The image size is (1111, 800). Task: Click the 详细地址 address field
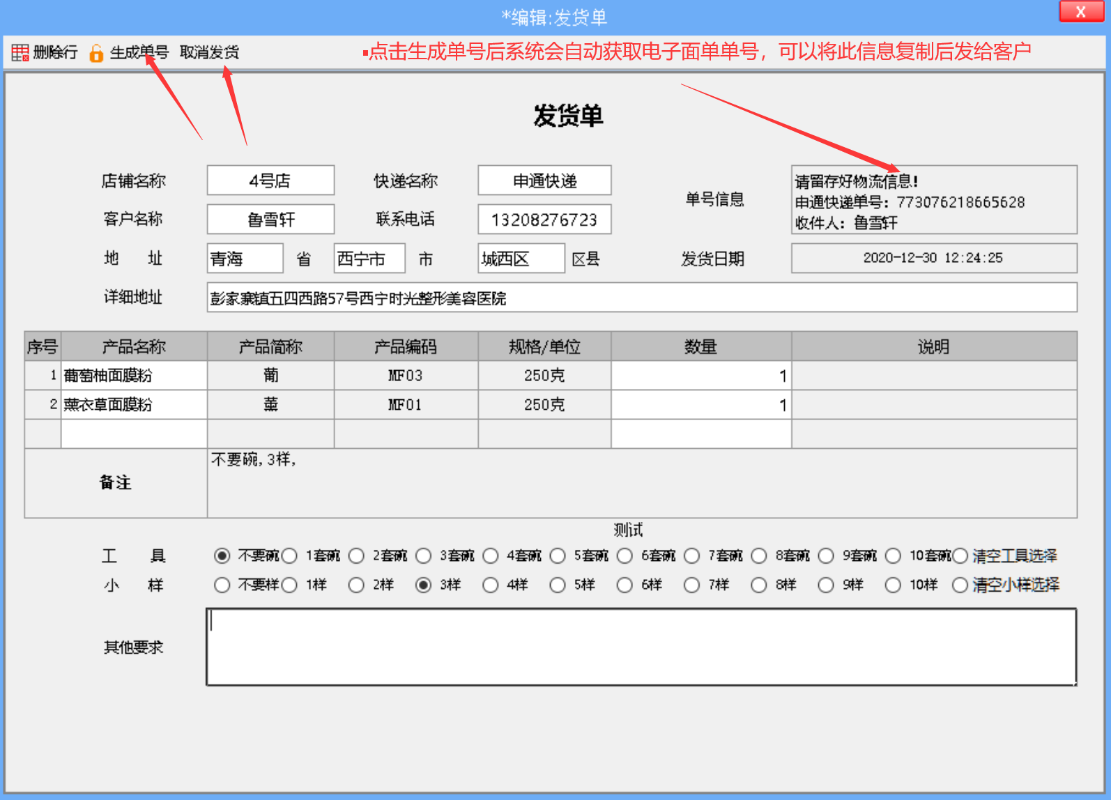pyautogui.click(x=641, y=298)
